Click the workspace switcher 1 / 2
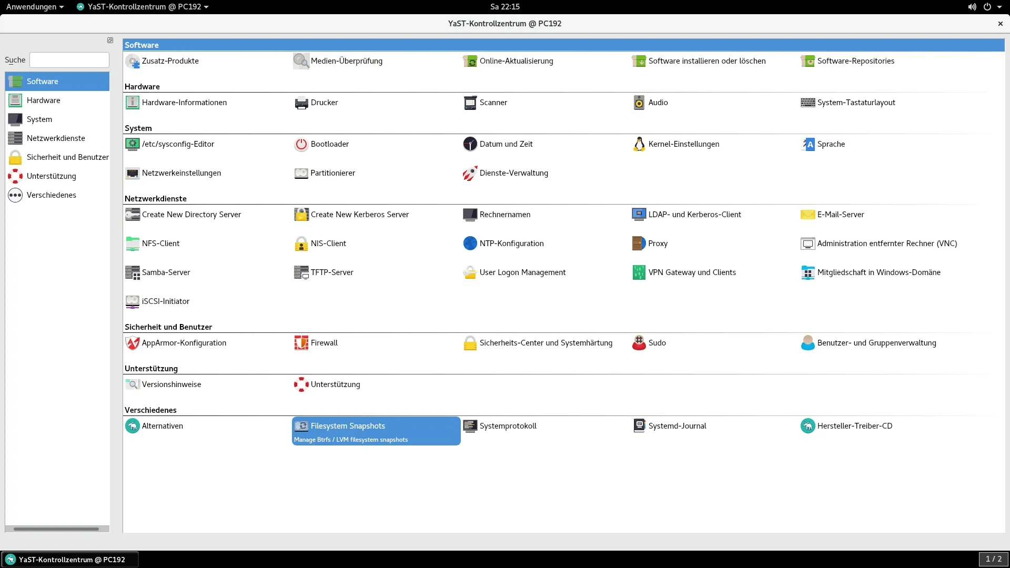The height and width of the screenshot is (568, 1010). tap(993, 559)
